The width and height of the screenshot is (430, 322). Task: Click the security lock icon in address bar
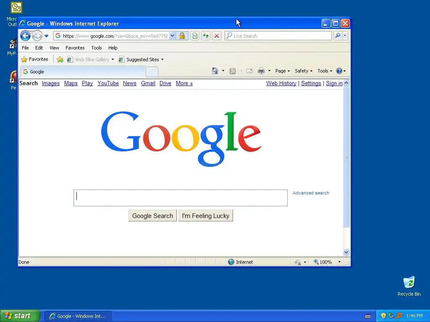pos(182,36)
